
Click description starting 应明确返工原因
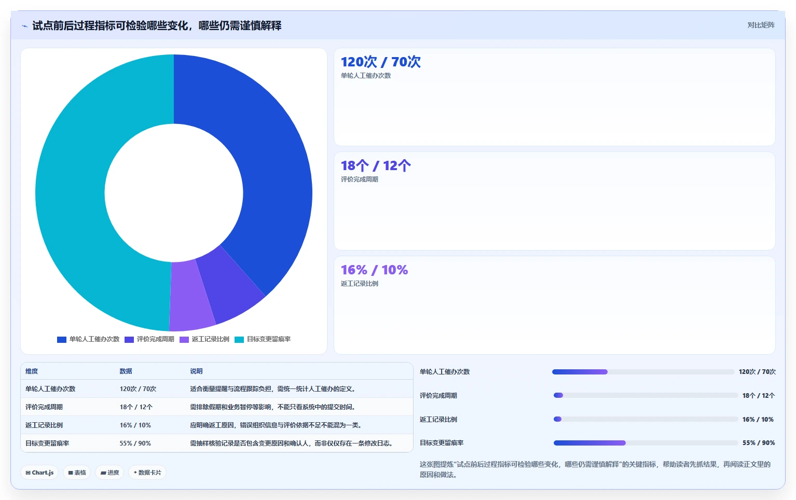coord(276,425)
